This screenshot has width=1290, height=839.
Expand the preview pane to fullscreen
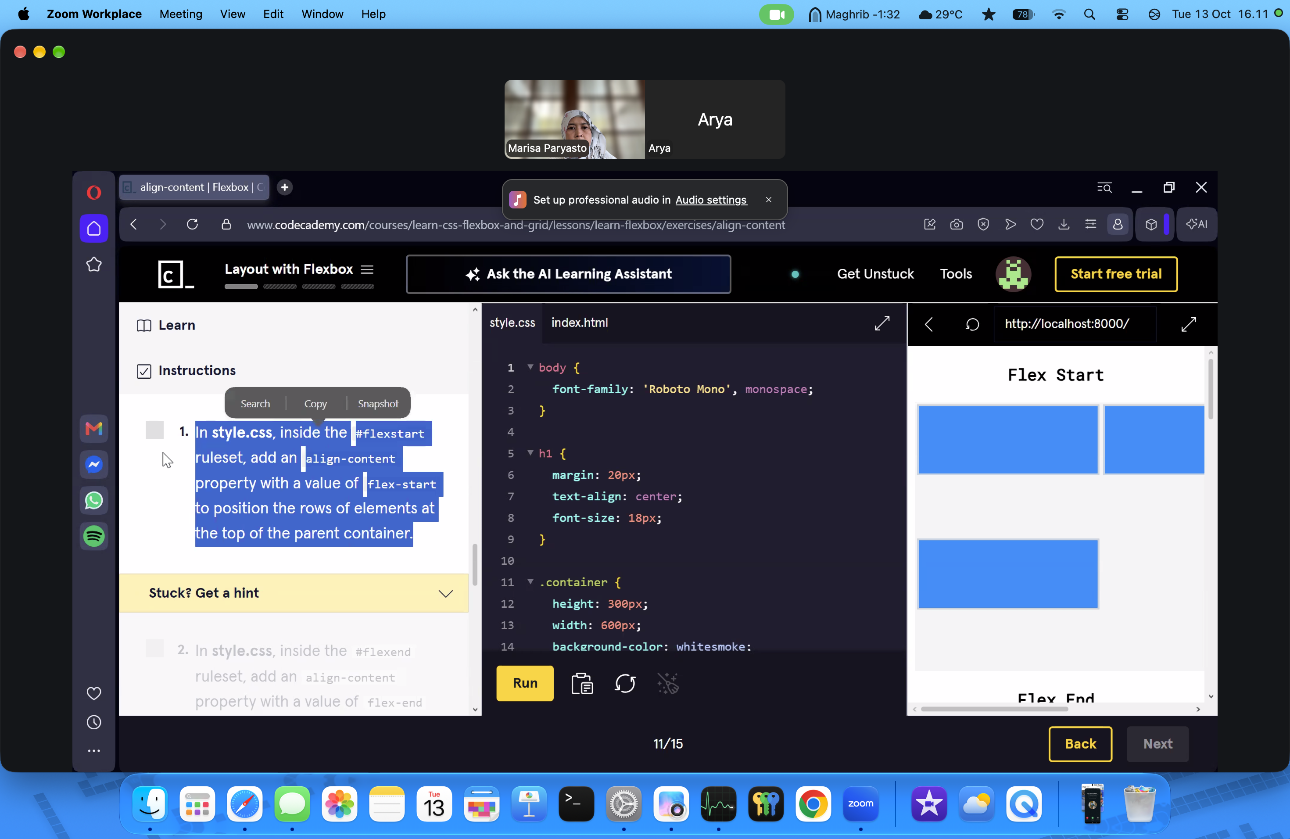[x=1188, y=324]
